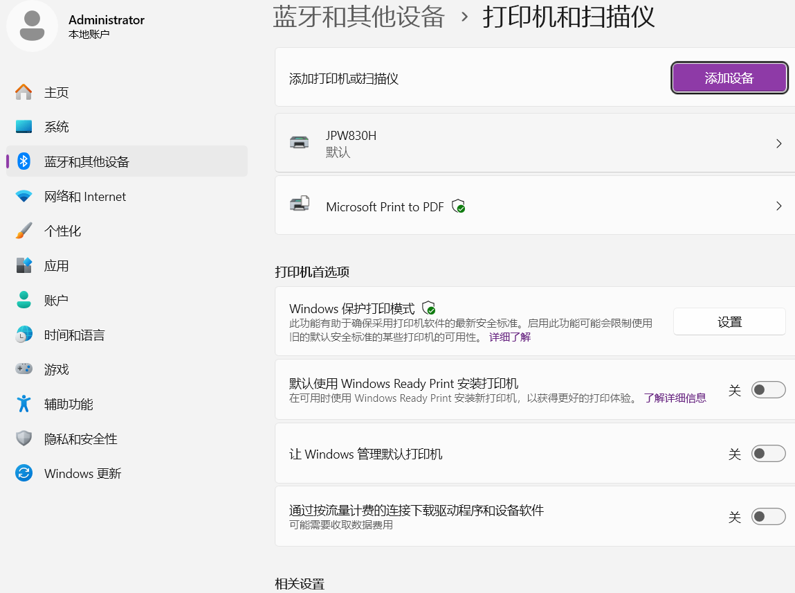Click the Privacy and security shield icon
Viewport: 795px width, 593px height.
pyautogui.click(x=24, y=438)
